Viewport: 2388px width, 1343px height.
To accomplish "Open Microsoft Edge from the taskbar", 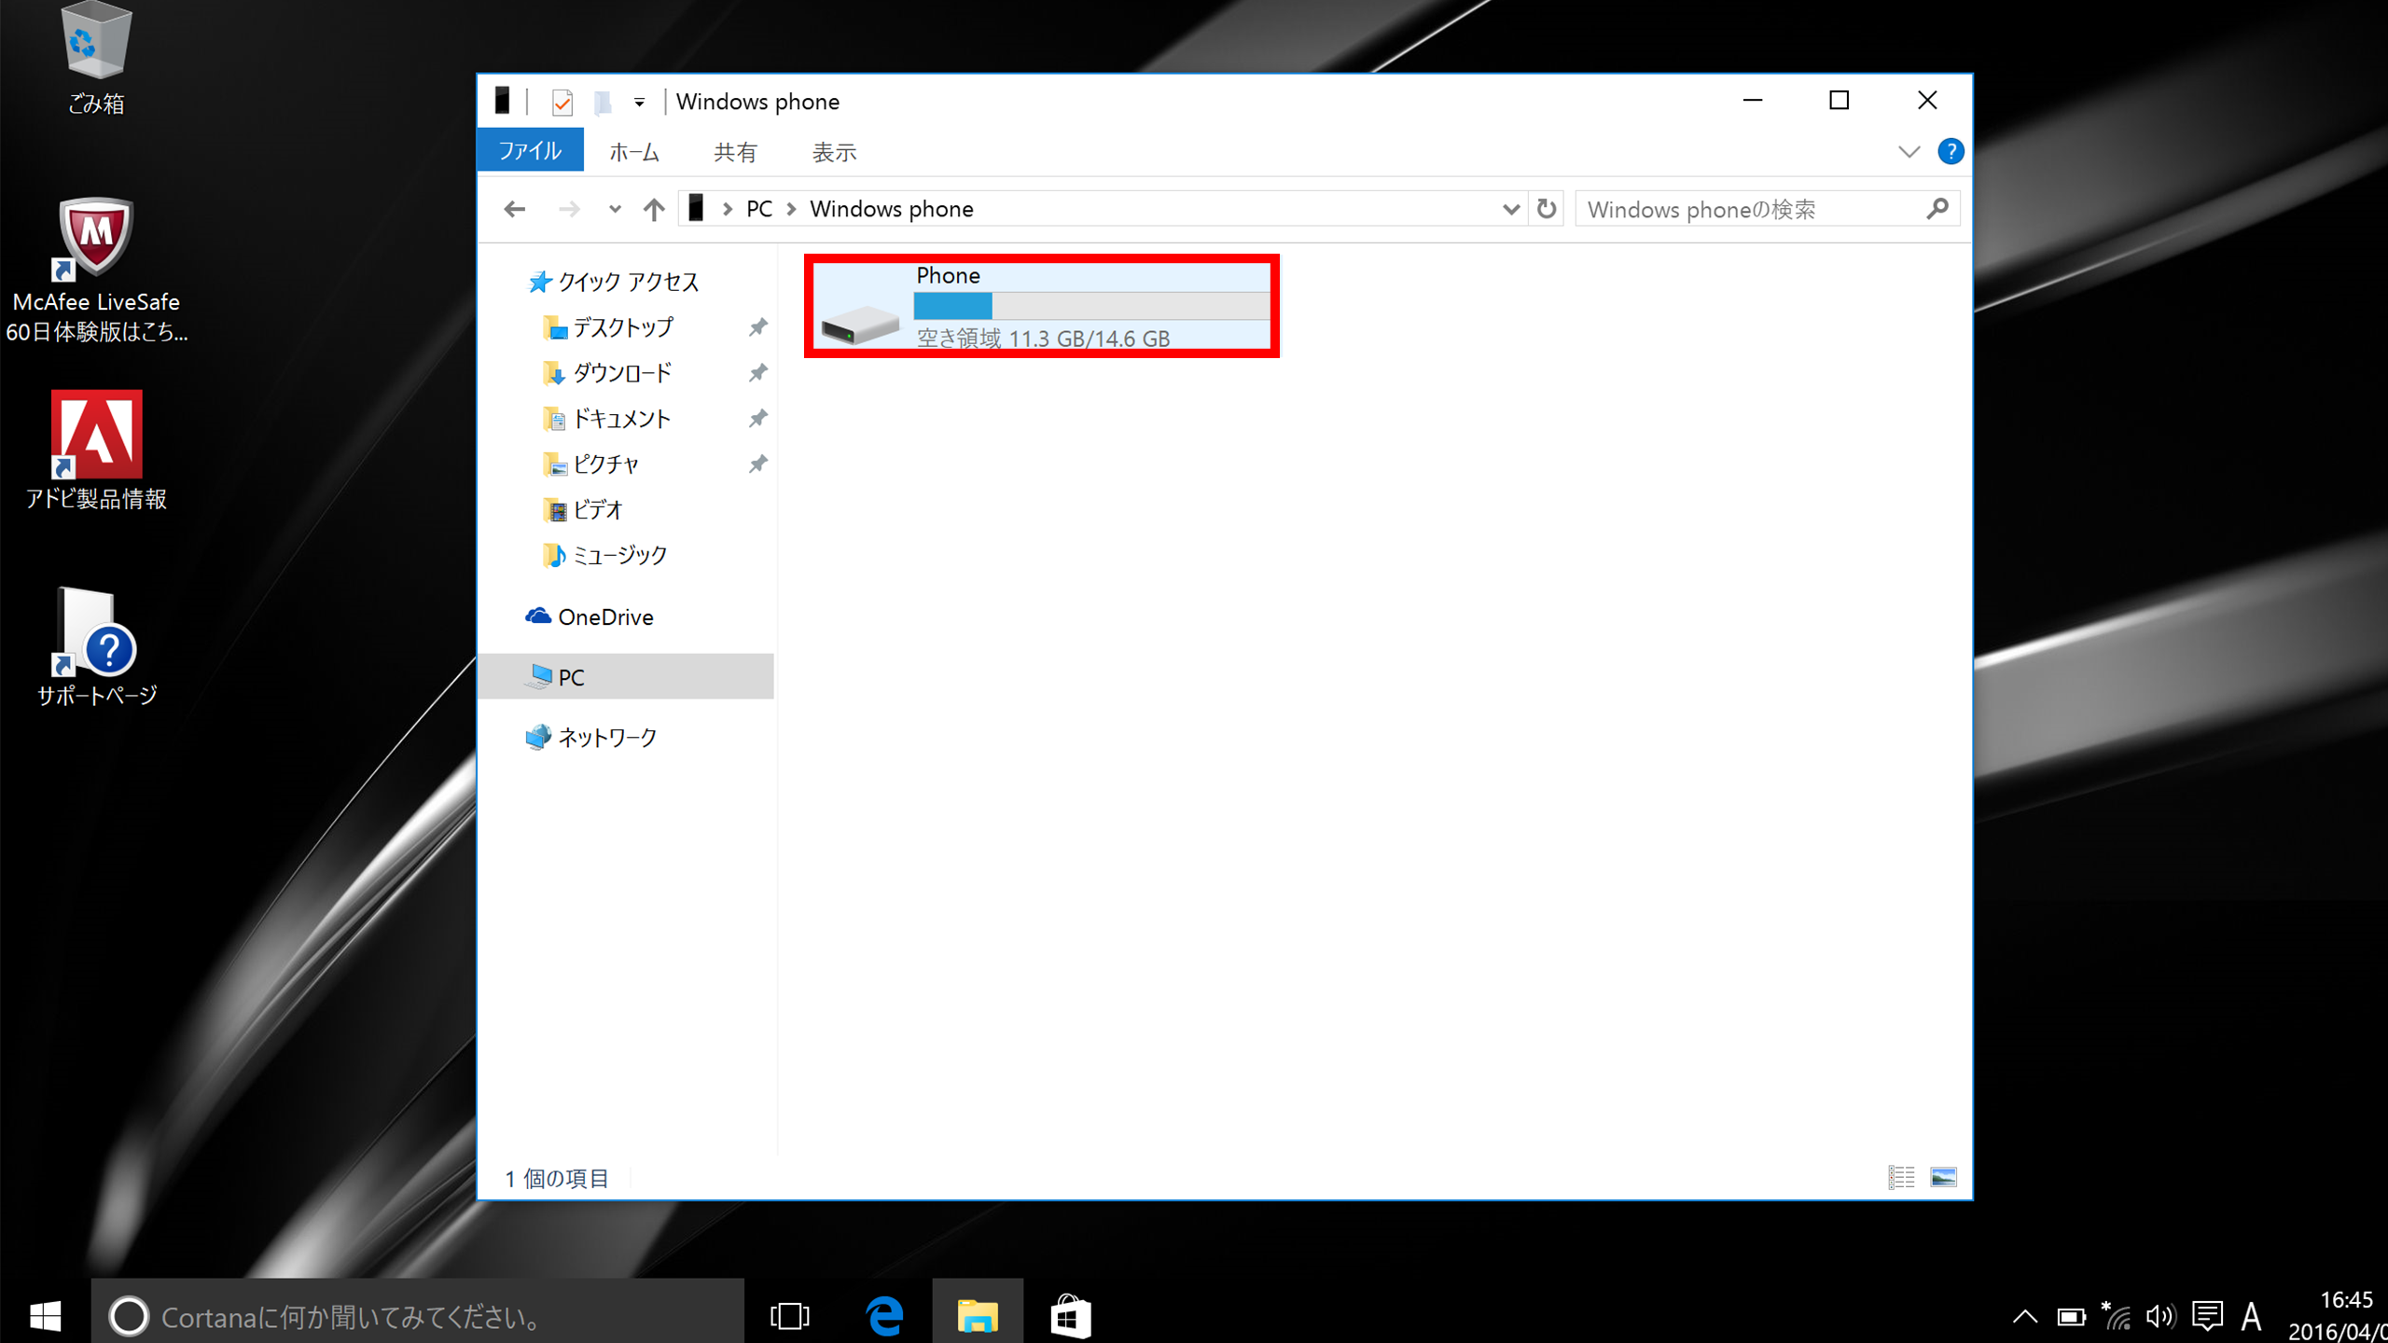I will (884, 1315).
